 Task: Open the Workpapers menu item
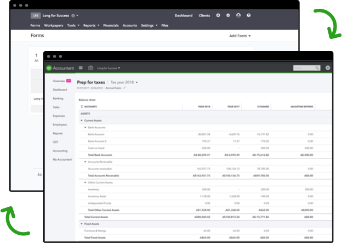coord(54,25)
